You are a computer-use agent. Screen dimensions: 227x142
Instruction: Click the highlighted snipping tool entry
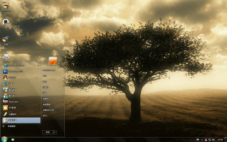[x=22, y=120]
